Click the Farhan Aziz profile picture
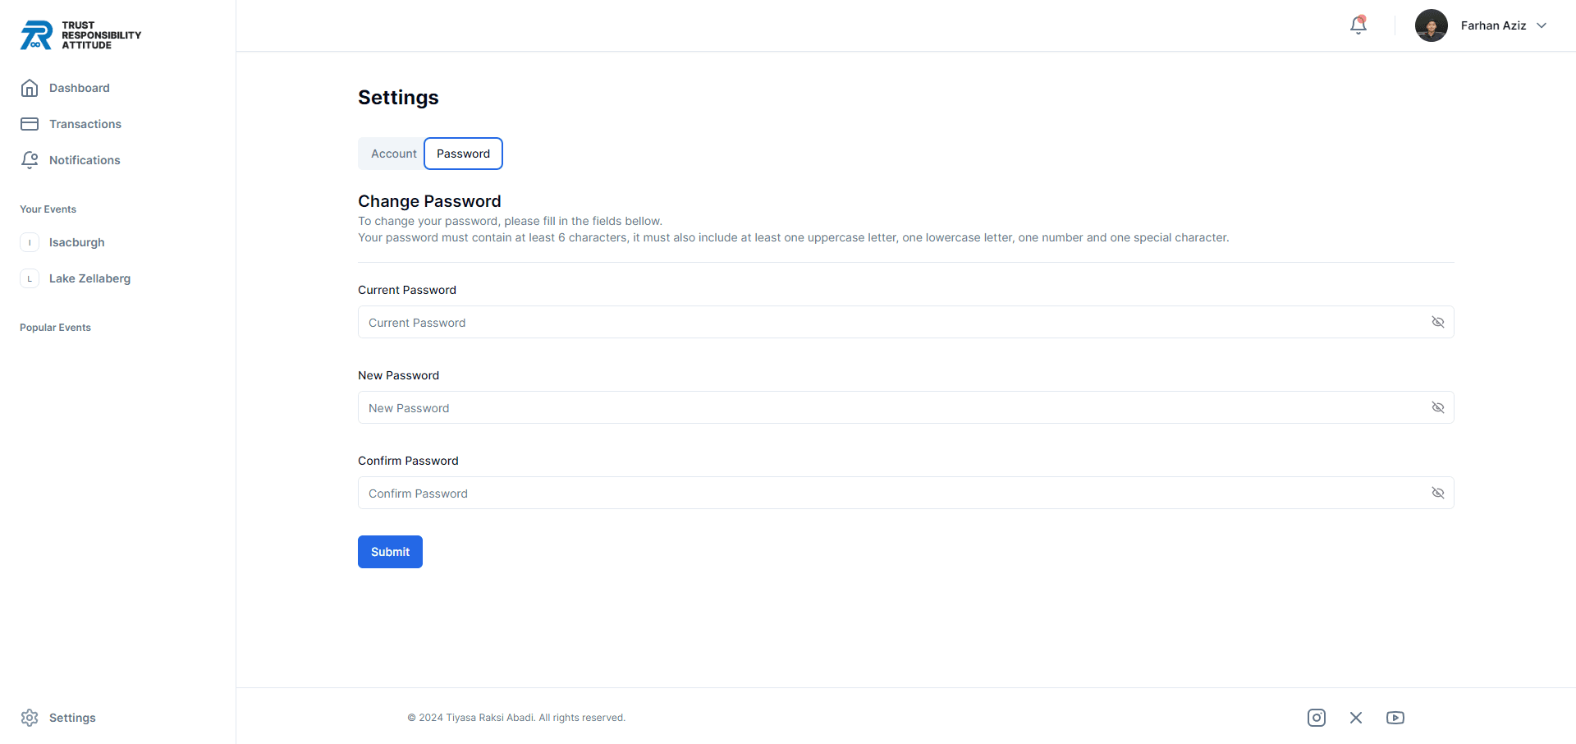Image resolution: width=1576 pixels, height=744 pixels. tap(1431, 25)
